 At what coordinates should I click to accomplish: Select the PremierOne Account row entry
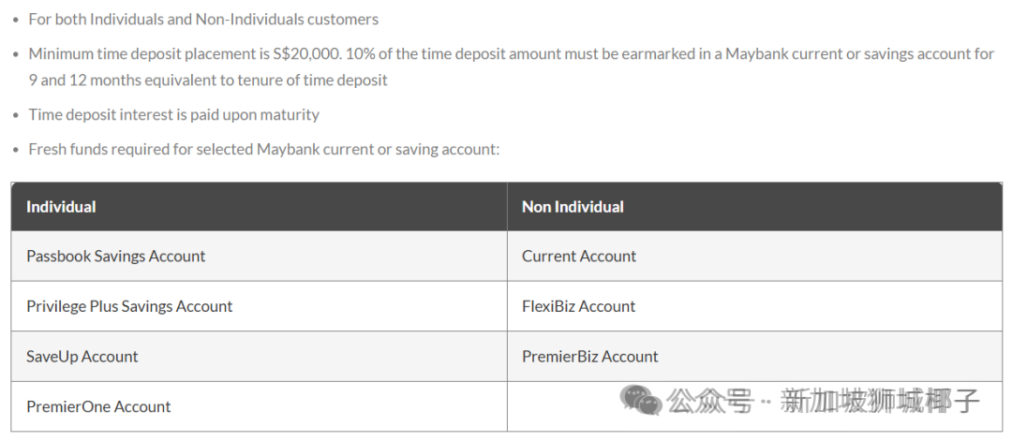(x=98, y=406)
